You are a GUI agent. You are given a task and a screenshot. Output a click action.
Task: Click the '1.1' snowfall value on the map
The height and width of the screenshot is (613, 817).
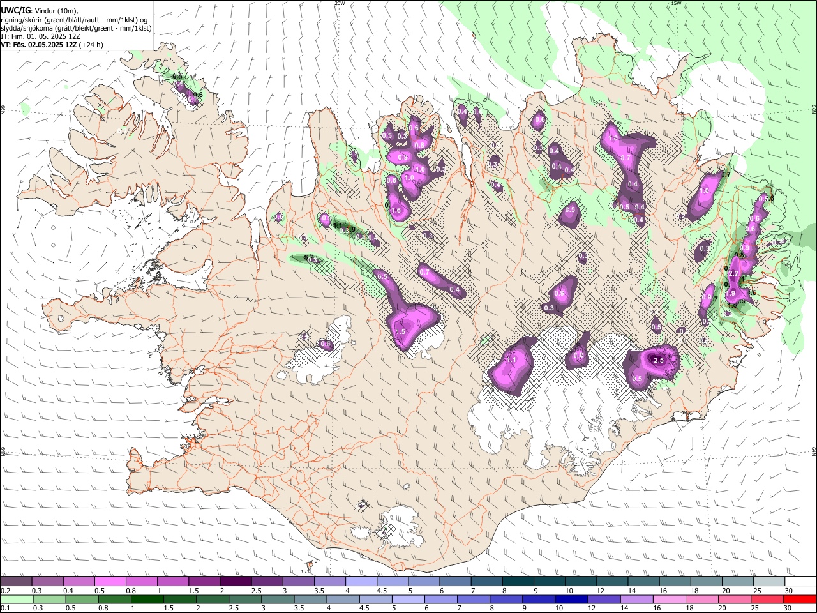pos(511,360)
